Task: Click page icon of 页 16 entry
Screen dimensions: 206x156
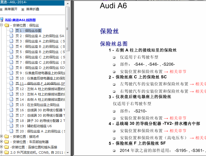Action: click(x=11, y=110)
